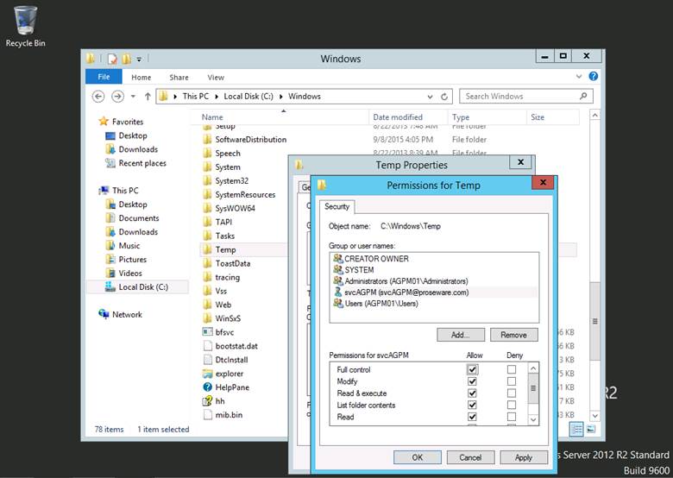The width and height of the screenshot is (673, 478).
Task: Expand the recent locations dropdown arrow
Action: pos(133,97)
